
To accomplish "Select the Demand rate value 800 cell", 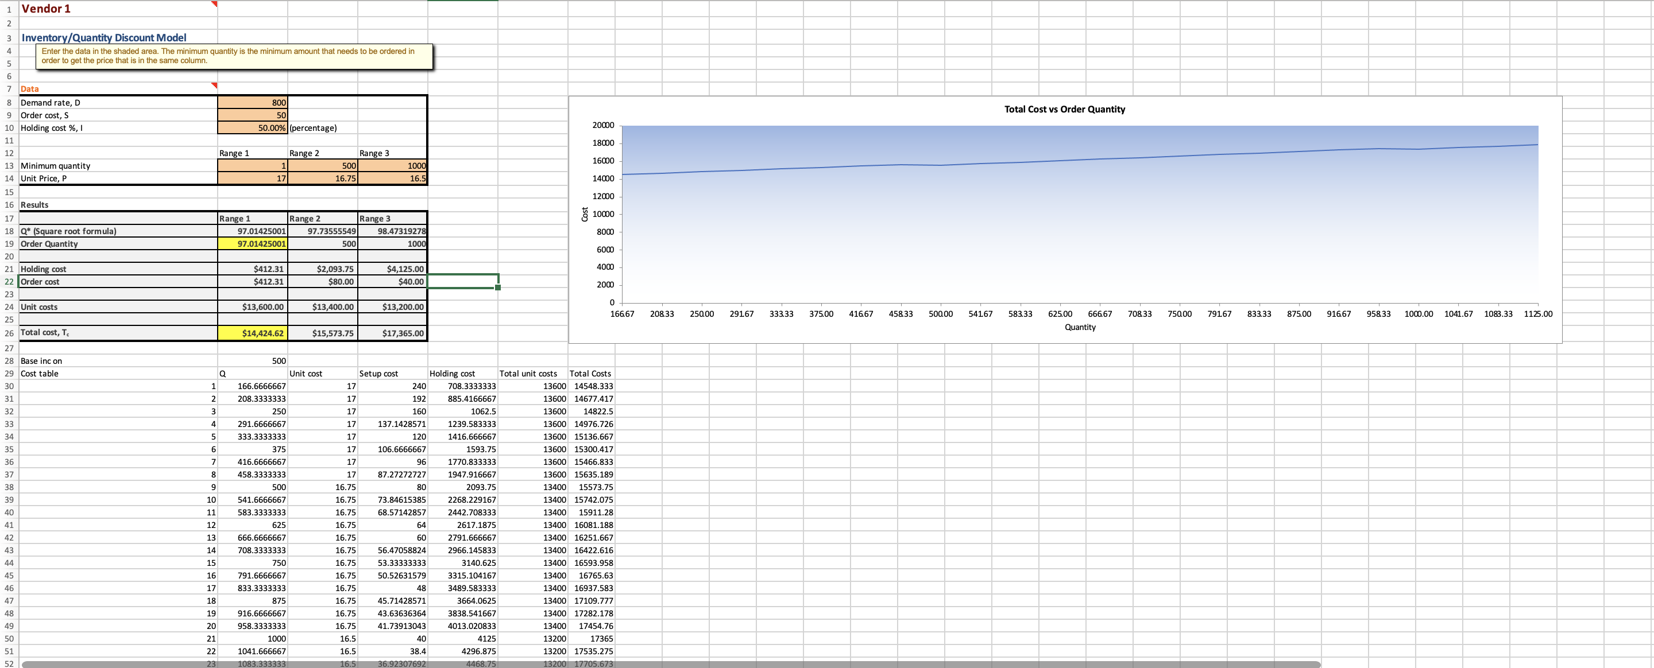I will [252, 103].
